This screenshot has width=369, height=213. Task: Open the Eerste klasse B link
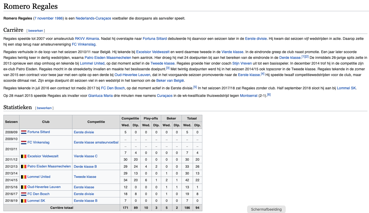86,201
